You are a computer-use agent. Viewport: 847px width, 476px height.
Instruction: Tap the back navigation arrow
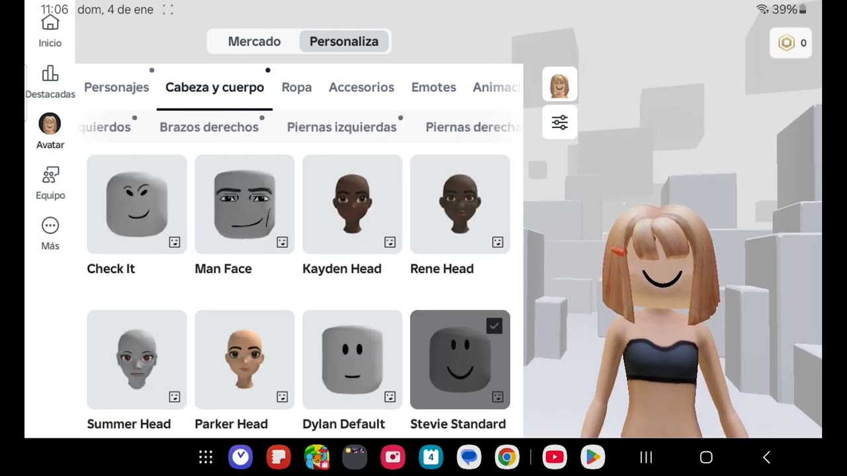(x=766, y=457)
